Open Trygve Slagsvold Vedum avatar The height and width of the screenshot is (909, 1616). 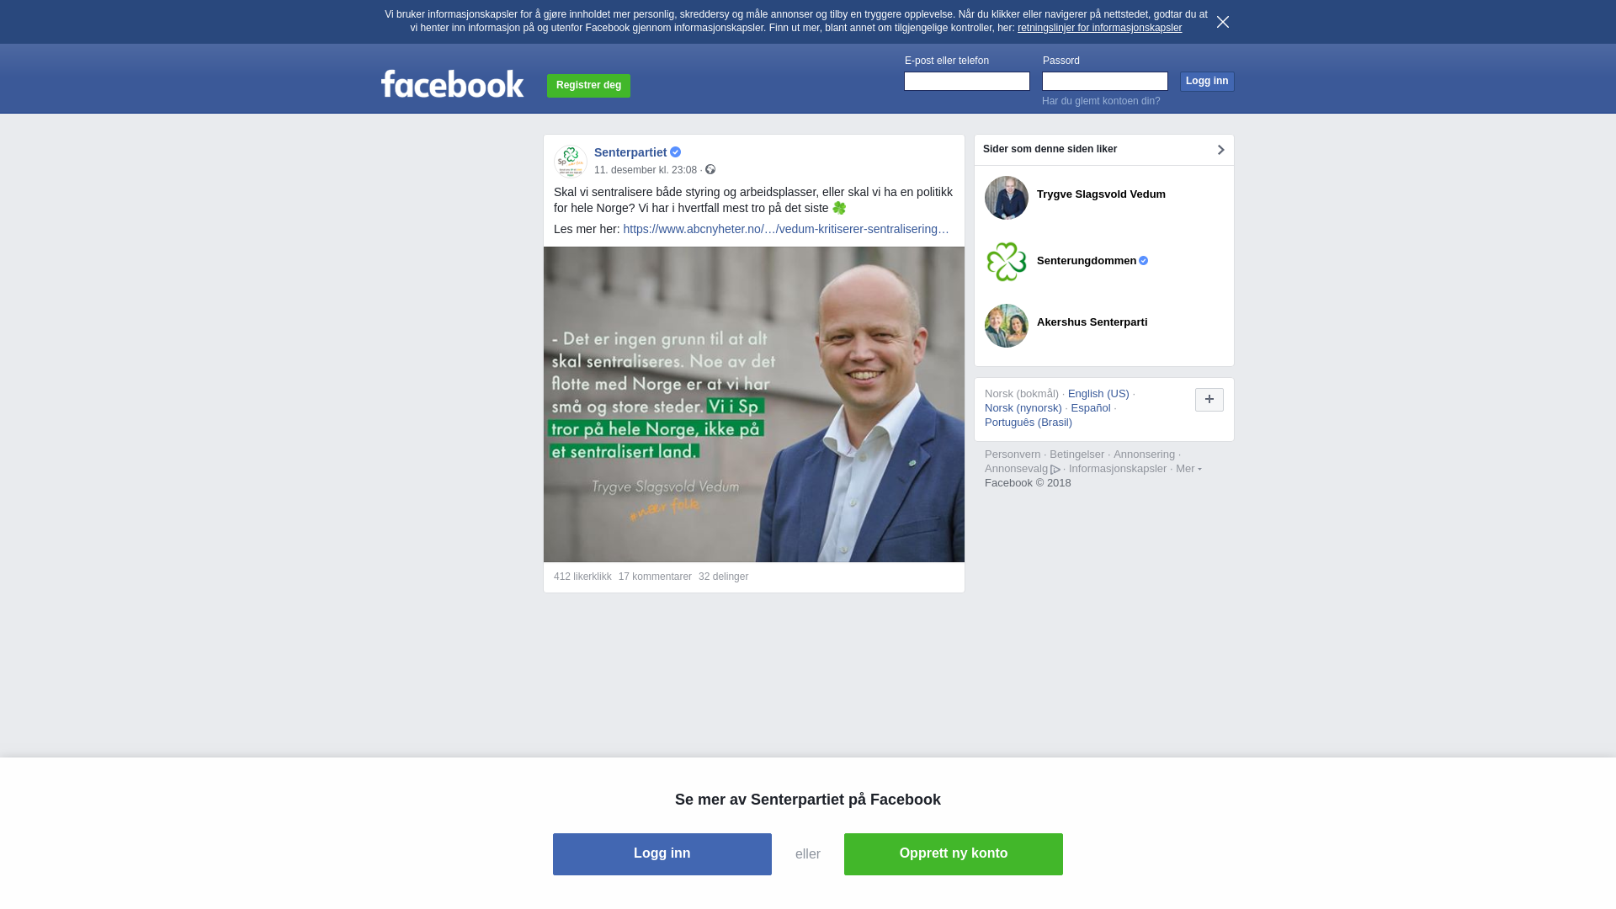1007,198
